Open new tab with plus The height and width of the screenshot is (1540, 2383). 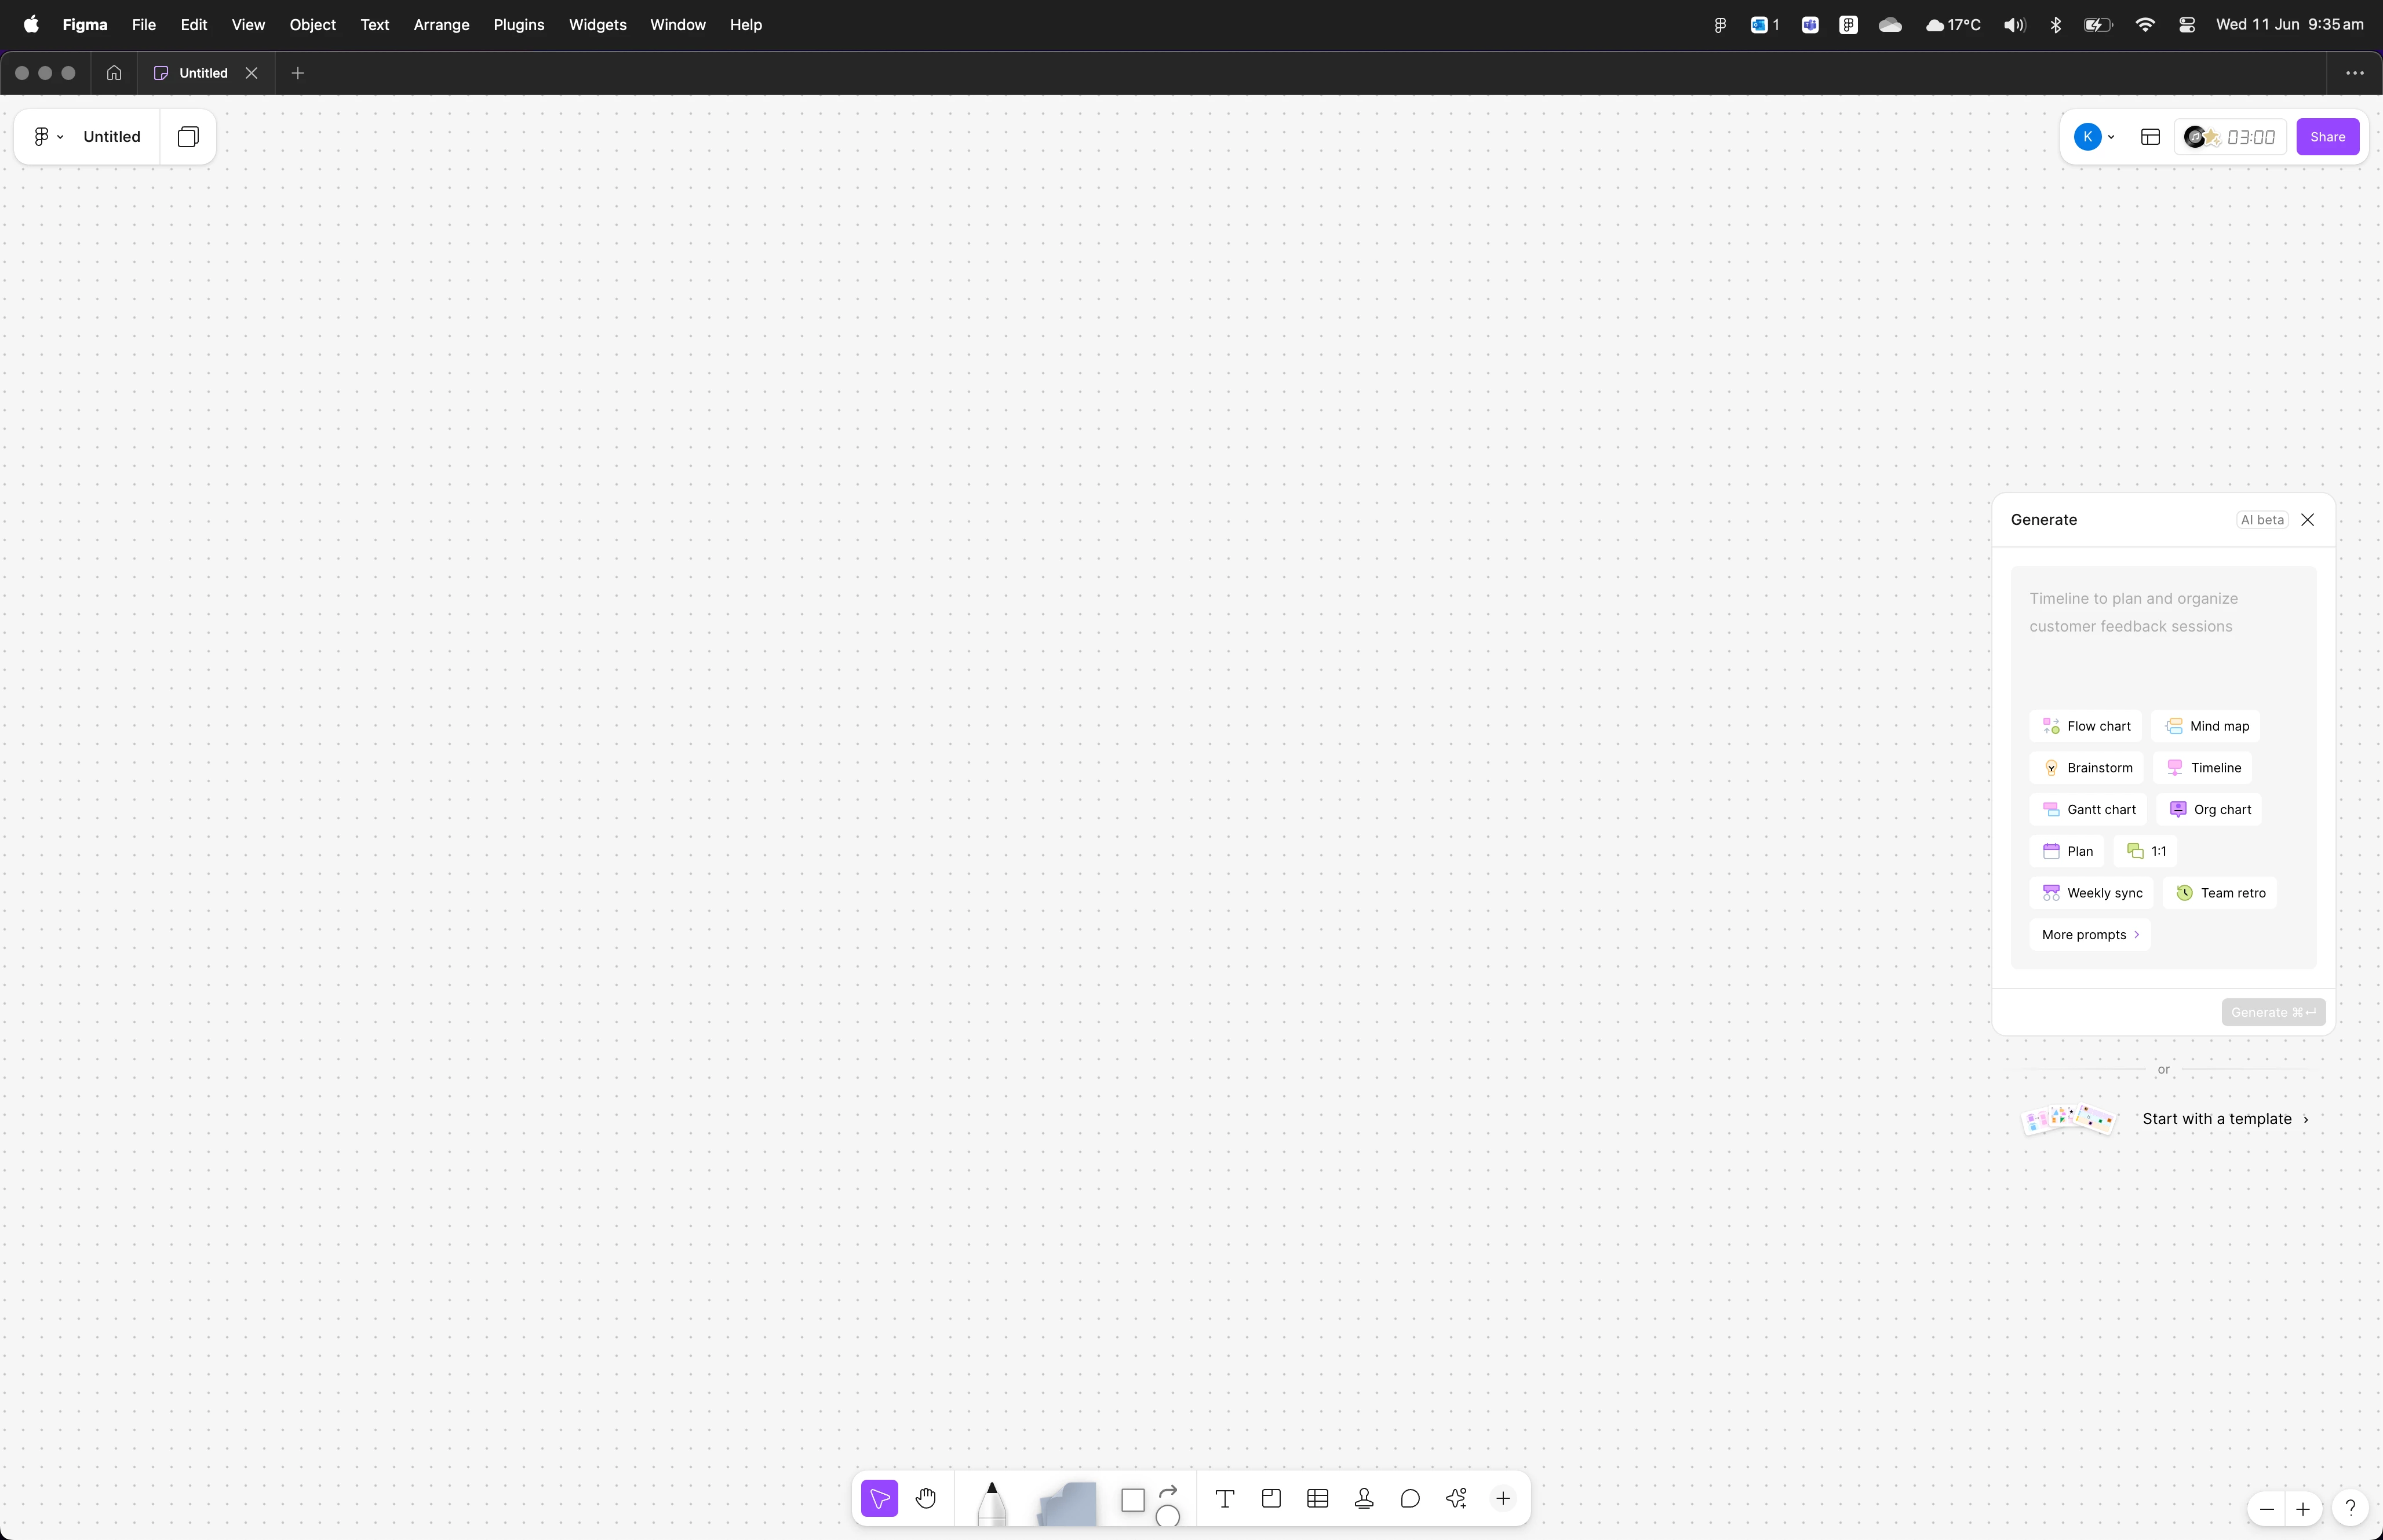point(297,73)
